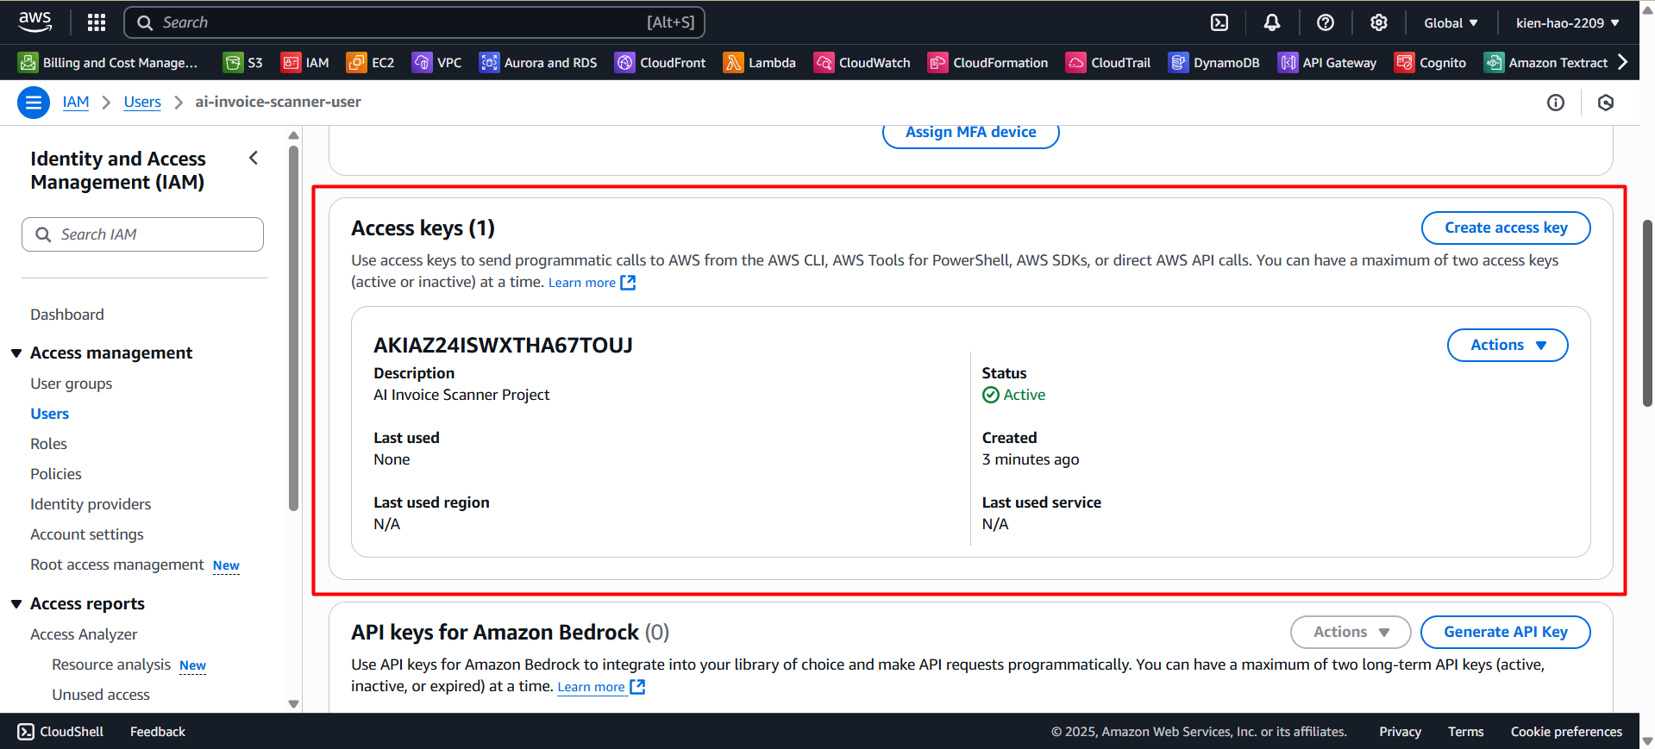Image resolution: width=1655 pixels, height=749 pixels.
Task: Open Root access management
Action: point(117,565)
